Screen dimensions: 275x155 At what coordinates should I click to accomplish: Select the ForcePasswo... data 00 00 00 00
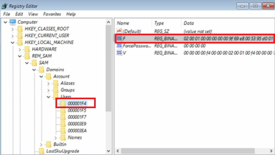pos(194,46)
